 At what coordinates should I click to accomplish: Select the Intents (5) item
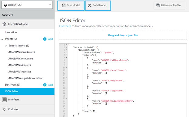coord(11,39)
